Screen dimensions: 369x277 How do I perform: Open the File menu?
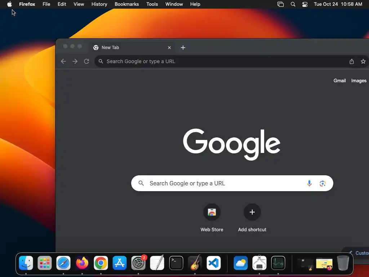46,4
